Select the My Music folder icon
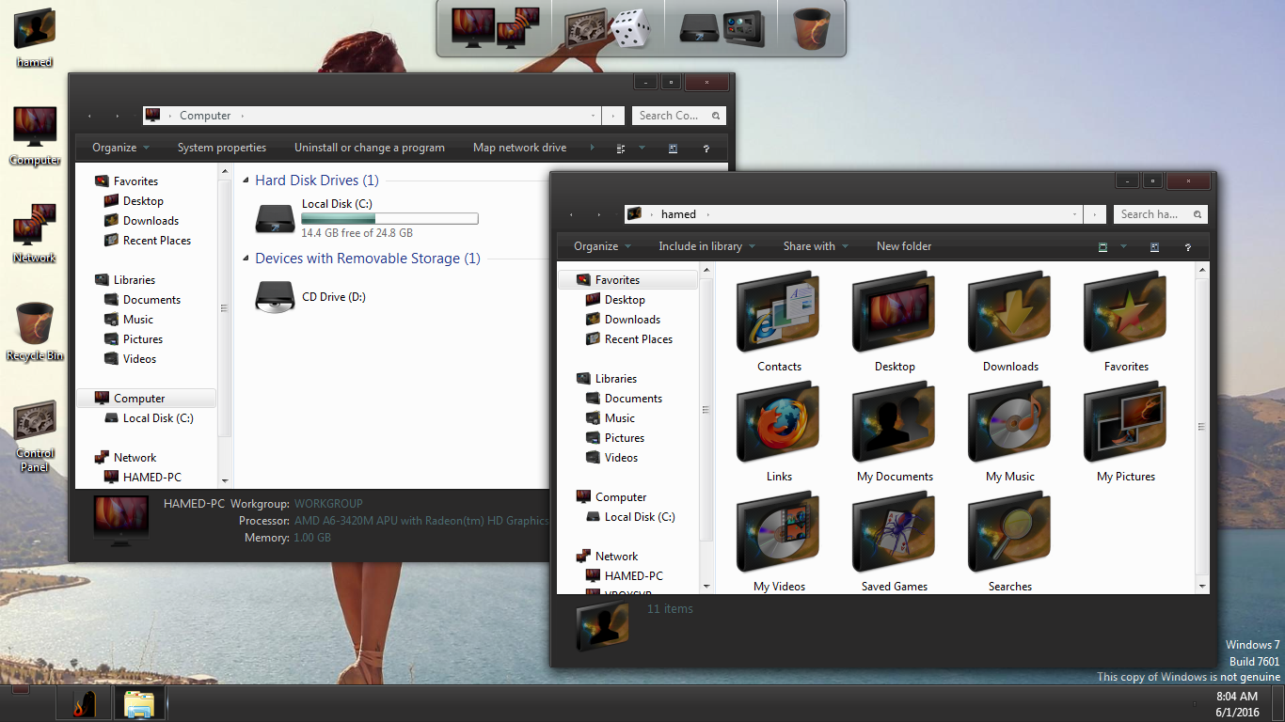The width and height of the screenshot is (1285, 722). coord(1009,423)
